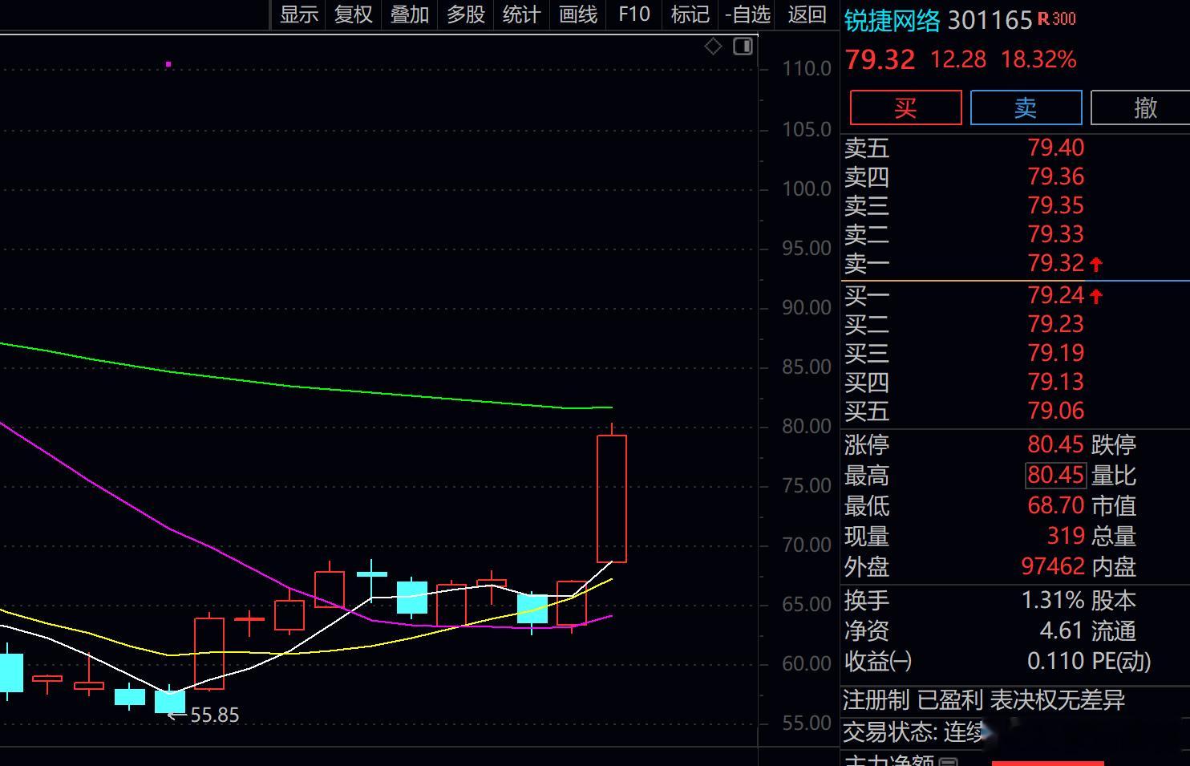Click the red up arrow beside 买一
Screen dimensions: 1190x766
[x=1096, y=296]
